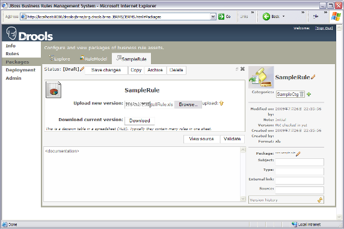Click the Windows flag logo
Screen dimensions: 344x229
coord(336,16)
